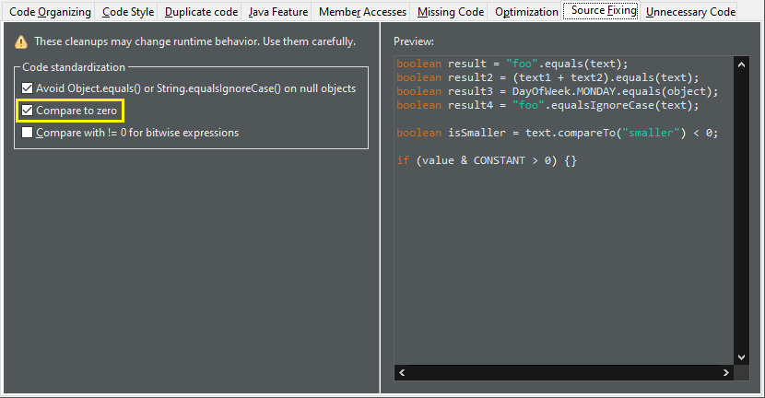765x398 pixels.
Task: Click the result2 line in preview
Action: [547, 77]
